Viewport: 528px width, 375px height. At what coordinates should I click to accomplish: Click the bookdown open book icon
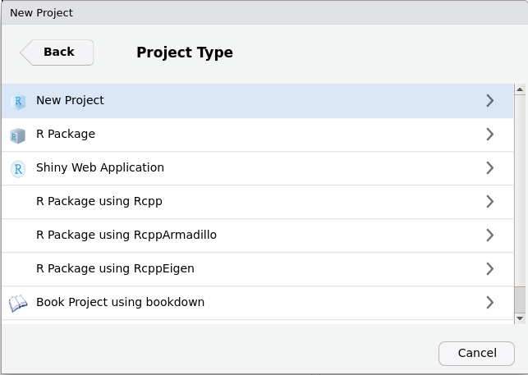tap(18, 303)
